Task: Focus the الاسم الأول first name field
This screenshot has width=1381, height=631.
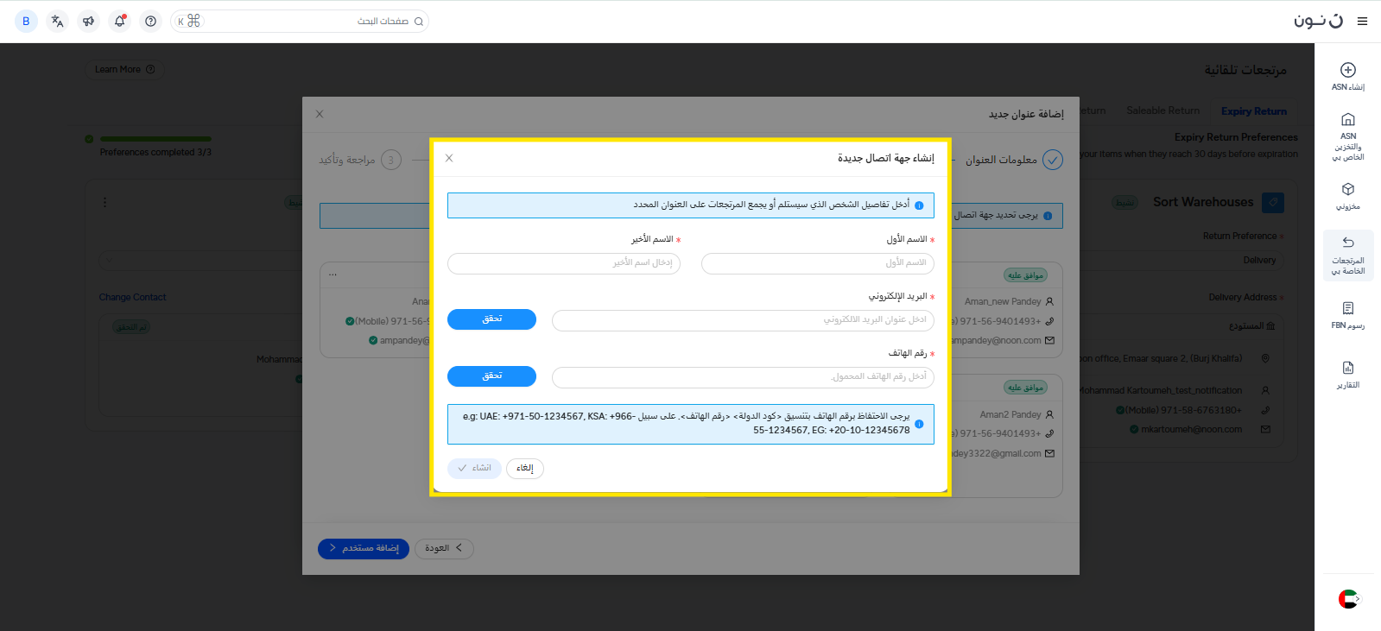Action: 818,263
